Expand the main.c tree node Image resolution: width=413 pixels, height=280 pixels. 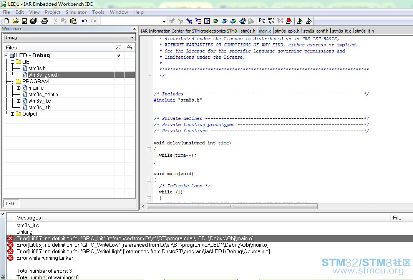click(19, 88)
